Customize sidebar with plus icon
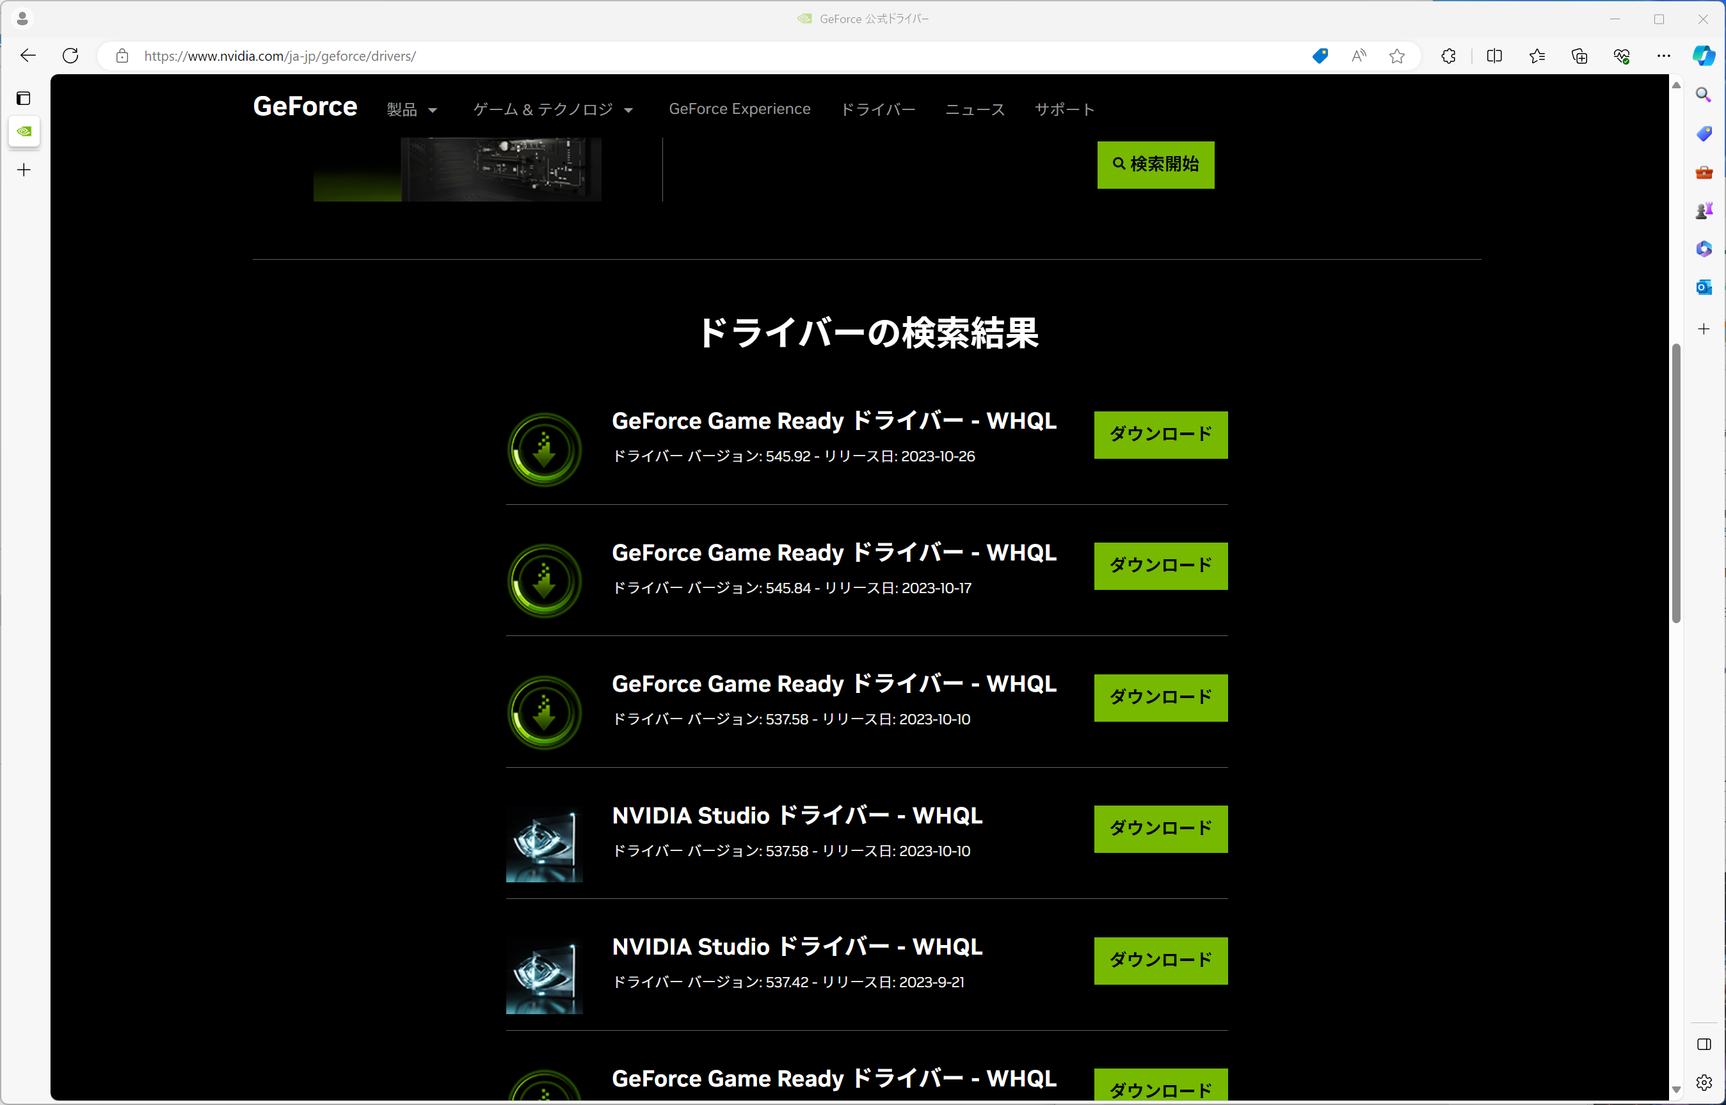The height and width of the screenshot is (1105, 1726). (x=1704, y=329)
